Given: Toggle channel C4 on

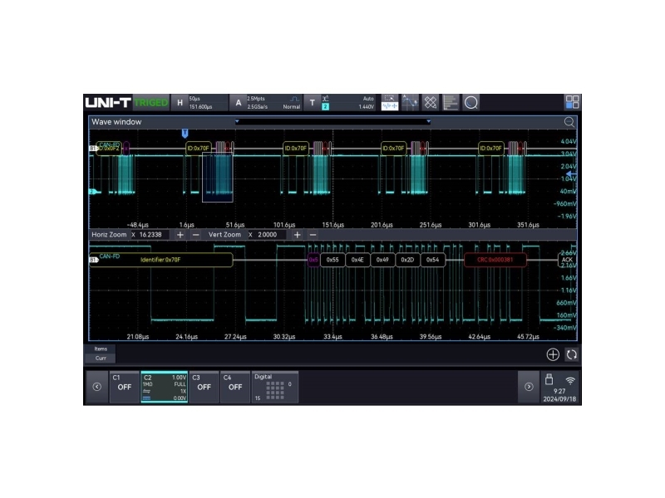Looking at the screenshot, I should pos(235,387).
